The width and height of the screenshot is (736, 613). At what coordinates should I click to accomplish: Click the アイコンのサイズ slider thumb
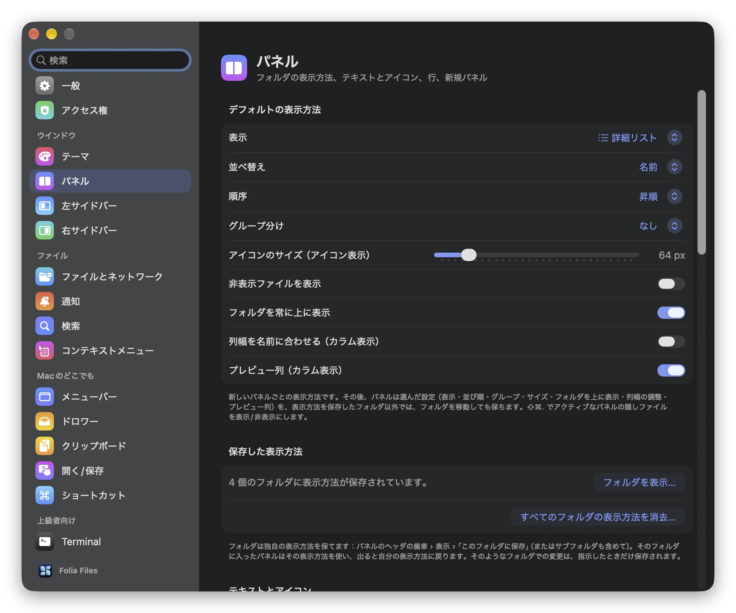coord(468,255)
